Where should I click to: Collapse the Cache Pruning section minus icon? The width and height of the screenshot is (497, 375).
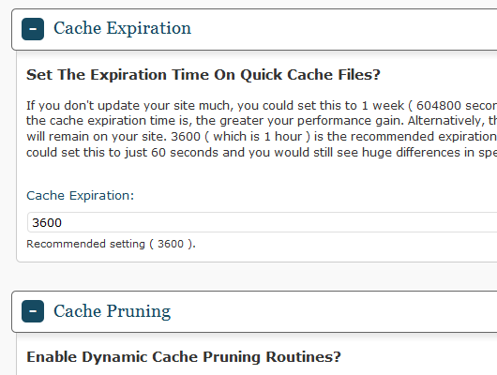33,311
